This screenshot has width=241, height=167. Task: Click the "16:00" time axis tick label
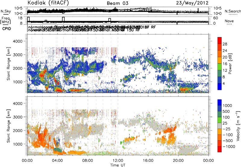point(148,161)
